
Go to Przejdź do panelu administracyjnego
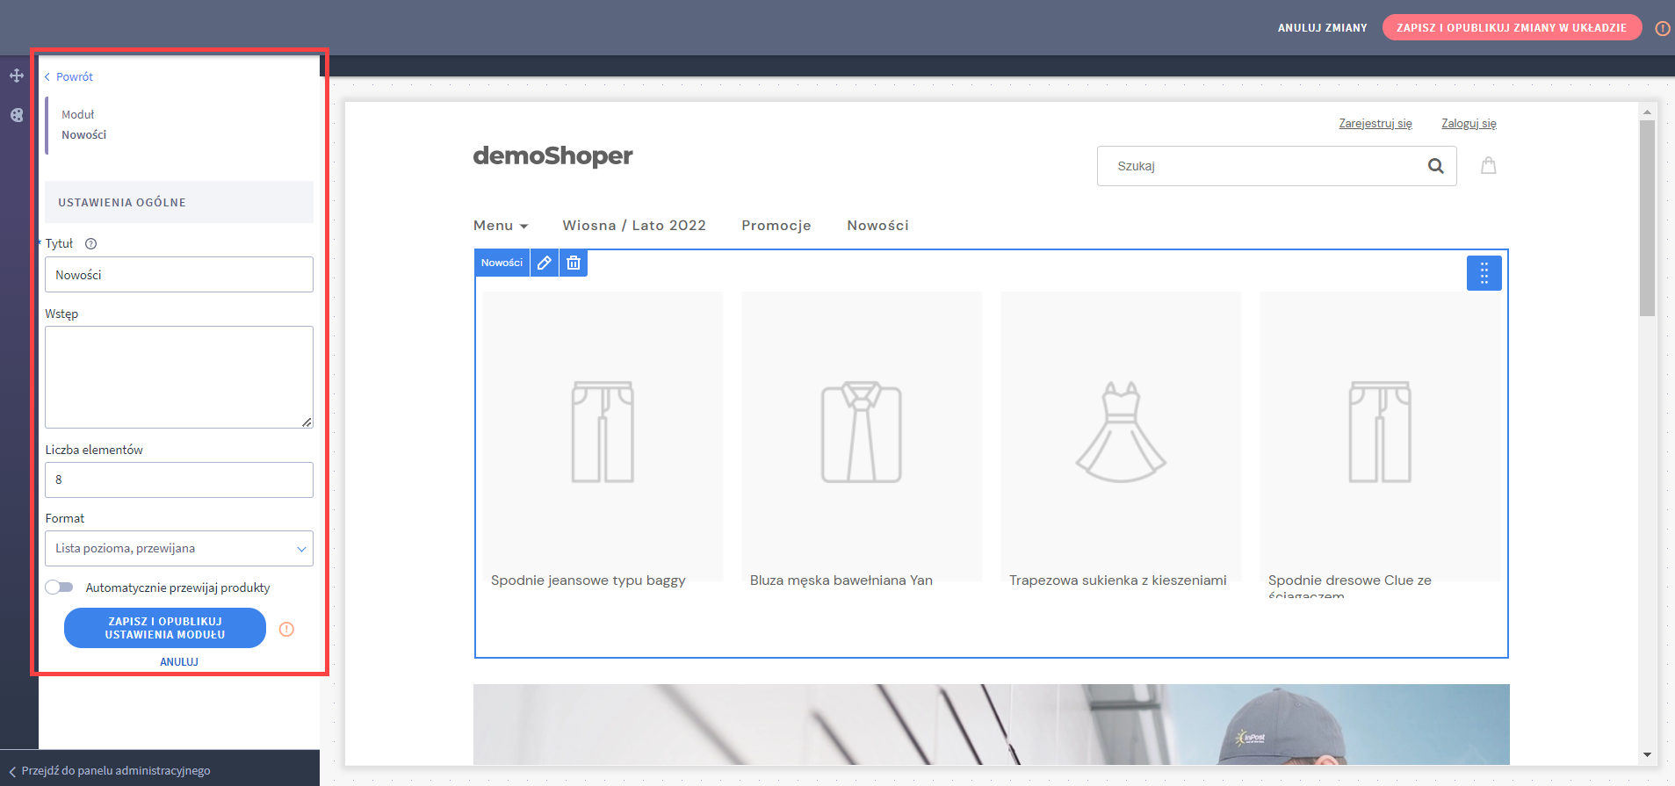(x=110, y=770)
